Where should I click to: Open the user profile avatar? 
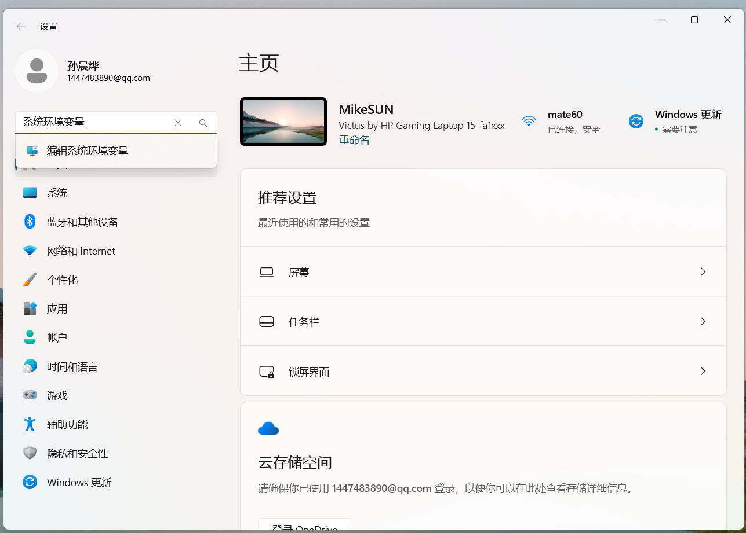37,71
